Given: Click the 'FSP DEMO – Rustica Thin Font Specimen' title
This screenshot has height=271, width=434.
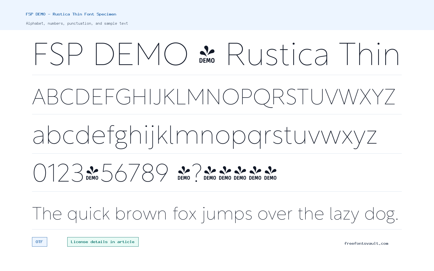Looking at the screenshot, I should pos(71,14).
